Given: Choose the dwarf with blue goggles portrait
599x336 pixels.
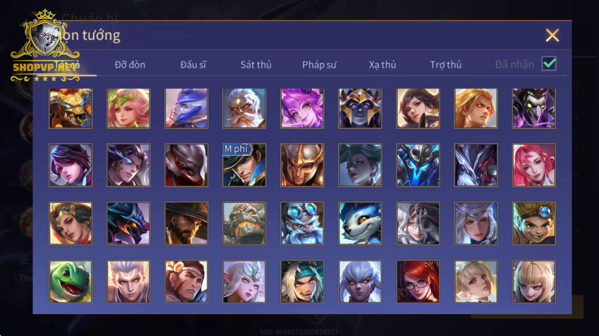Looking at the screenshot, I should tap(302, 223).
